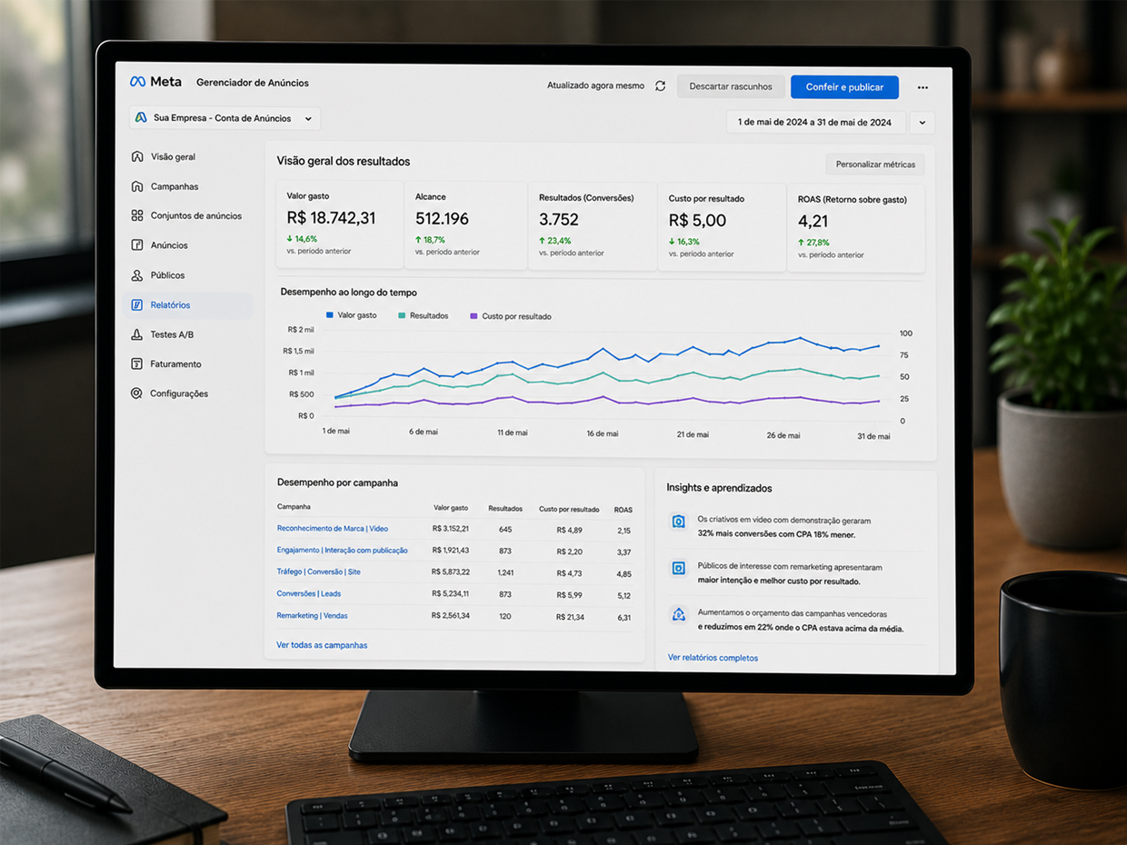Viewport: 1127px width, 845px height.
Task: Go to Testes A/B section
Action: click(x=172, y=334)
